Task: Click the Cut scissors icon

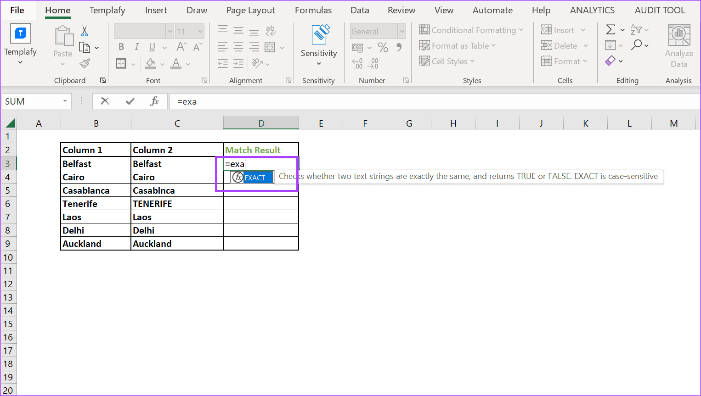Action: point(85,31)
